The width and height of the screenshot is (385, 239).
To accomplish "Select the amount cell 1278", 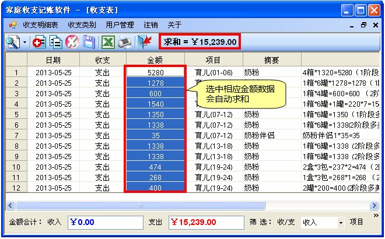I will (155, 83).
